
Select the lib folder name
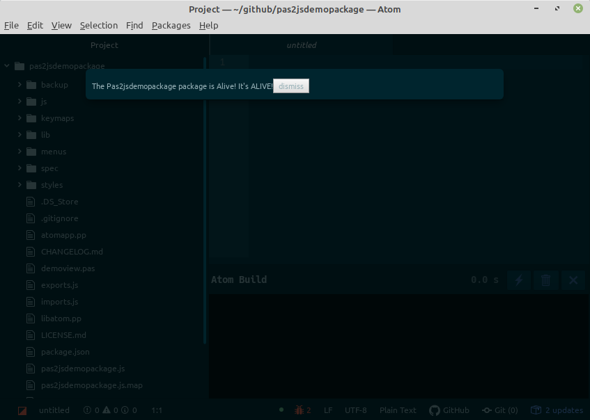[x=45, y=135]
